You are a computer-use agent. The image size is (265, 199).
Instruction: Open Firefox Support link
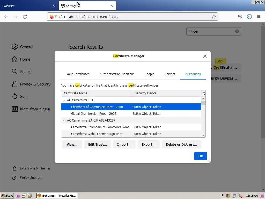(27, 178)
